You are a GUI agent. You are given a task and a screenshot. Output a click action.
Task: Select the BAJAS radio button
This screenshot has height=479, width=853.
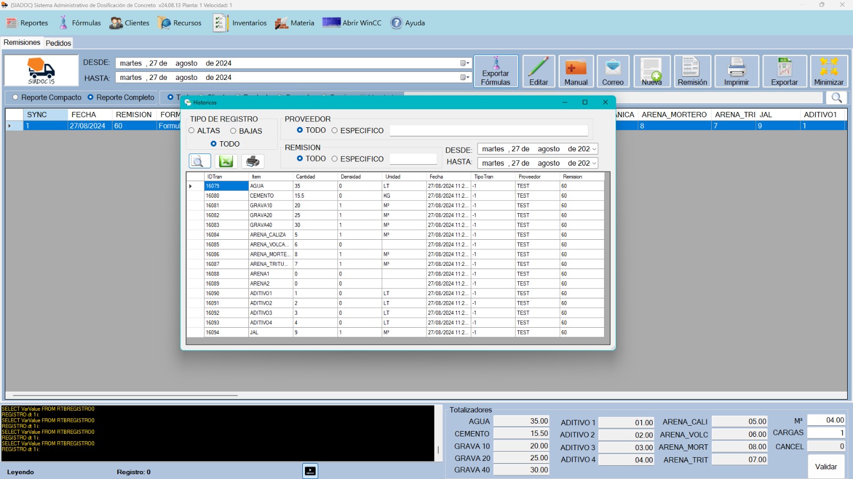point(233,131)
